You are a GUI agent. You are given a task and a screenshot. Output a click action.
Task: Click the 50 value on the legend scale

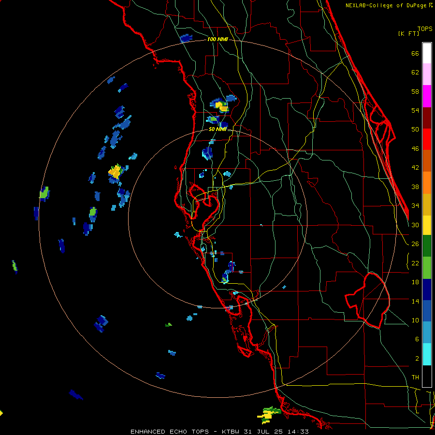[415, 130]
